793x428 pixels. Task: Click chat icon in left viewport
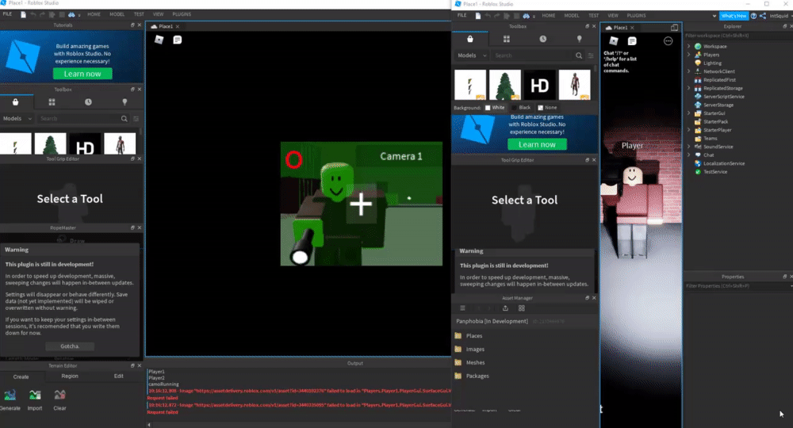click(177, 40)
